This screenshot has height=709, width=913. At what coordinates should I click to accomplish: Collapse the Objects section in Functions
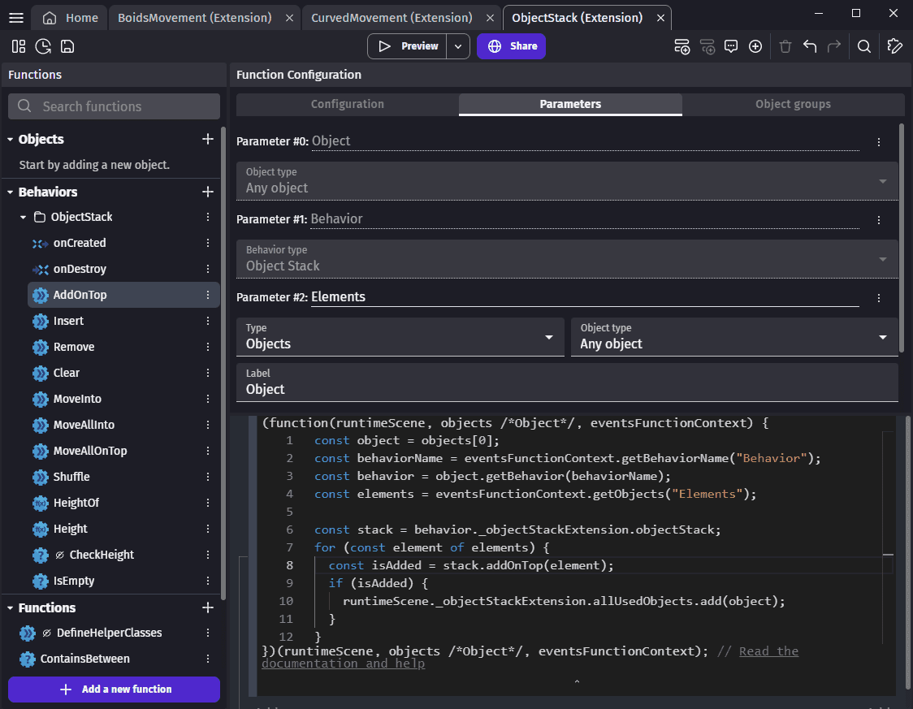point(11,140)
